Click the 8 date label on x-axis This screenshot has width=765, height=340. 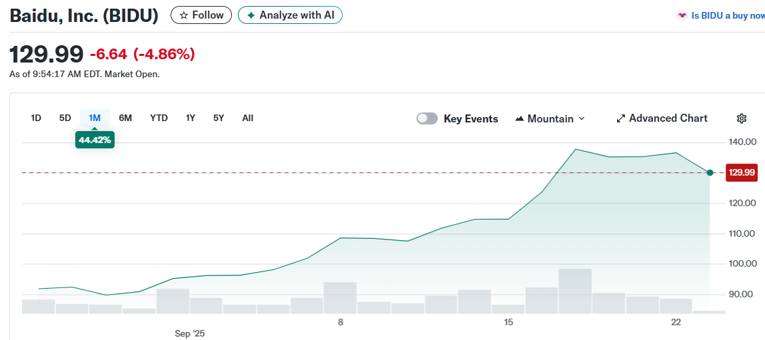pyautogui.click(x=341, y=322)
